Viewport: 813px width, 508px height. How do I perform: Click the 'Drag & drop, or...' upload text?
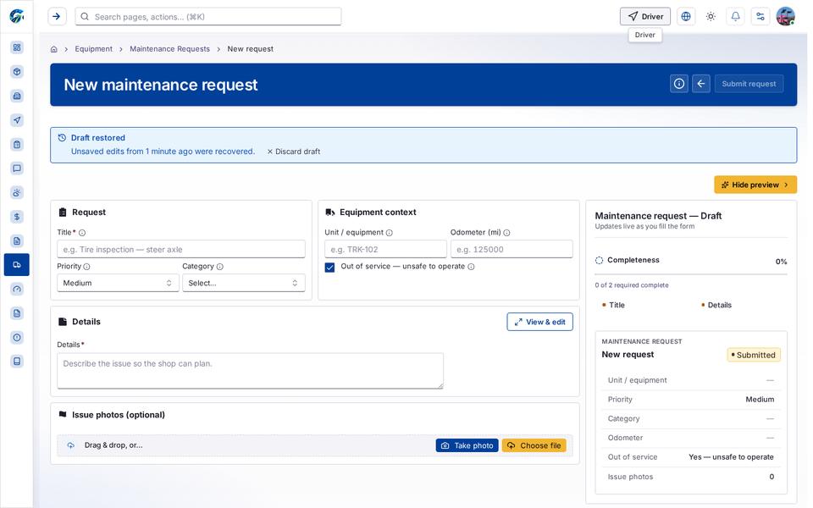[113, 445]
